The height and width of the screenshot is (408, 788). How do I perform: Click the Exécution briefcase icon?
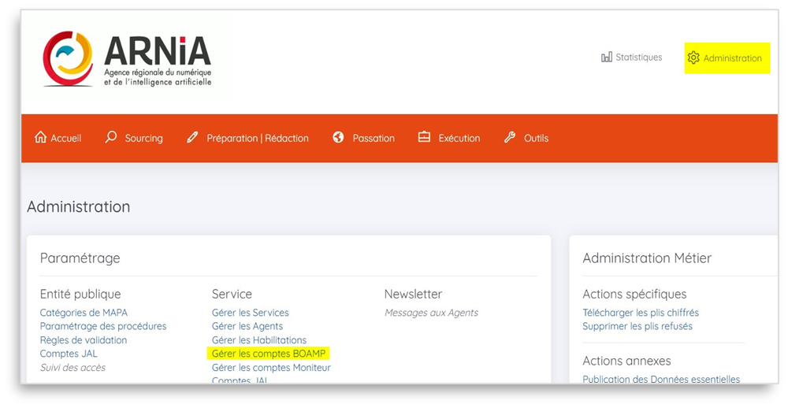point(424,138)
